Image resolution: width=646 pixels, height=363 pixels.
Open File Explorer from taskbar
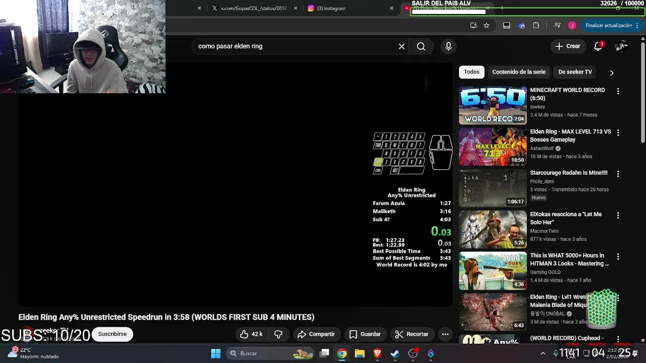(360, 353)
